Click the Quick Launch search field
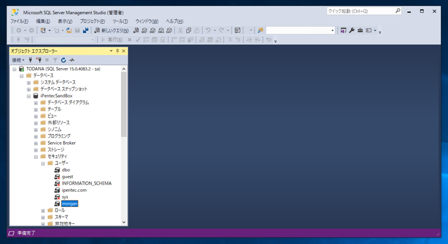 (x=364, y=11)
